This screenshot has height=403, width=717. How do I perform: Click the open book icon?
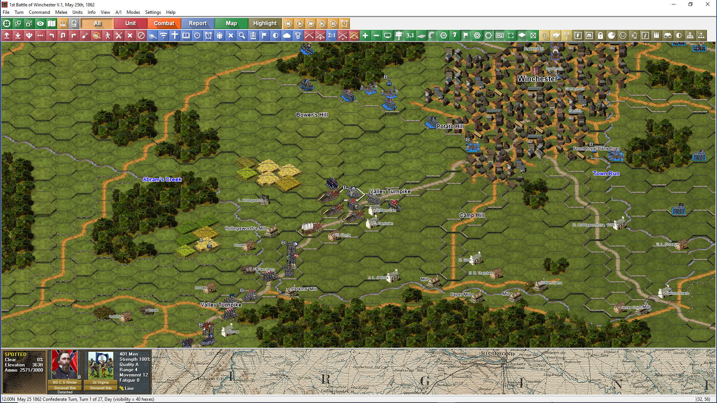186,35
